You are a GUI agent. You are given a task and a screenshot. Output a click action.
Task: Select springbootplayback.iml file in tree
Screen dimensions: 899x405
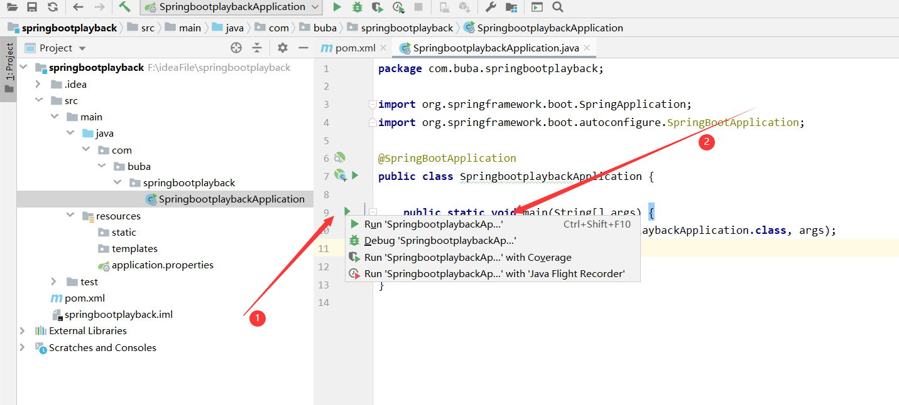[112, 314]
